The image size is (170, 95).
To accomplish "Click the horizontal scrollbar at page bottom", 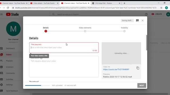I will [100, 94].
